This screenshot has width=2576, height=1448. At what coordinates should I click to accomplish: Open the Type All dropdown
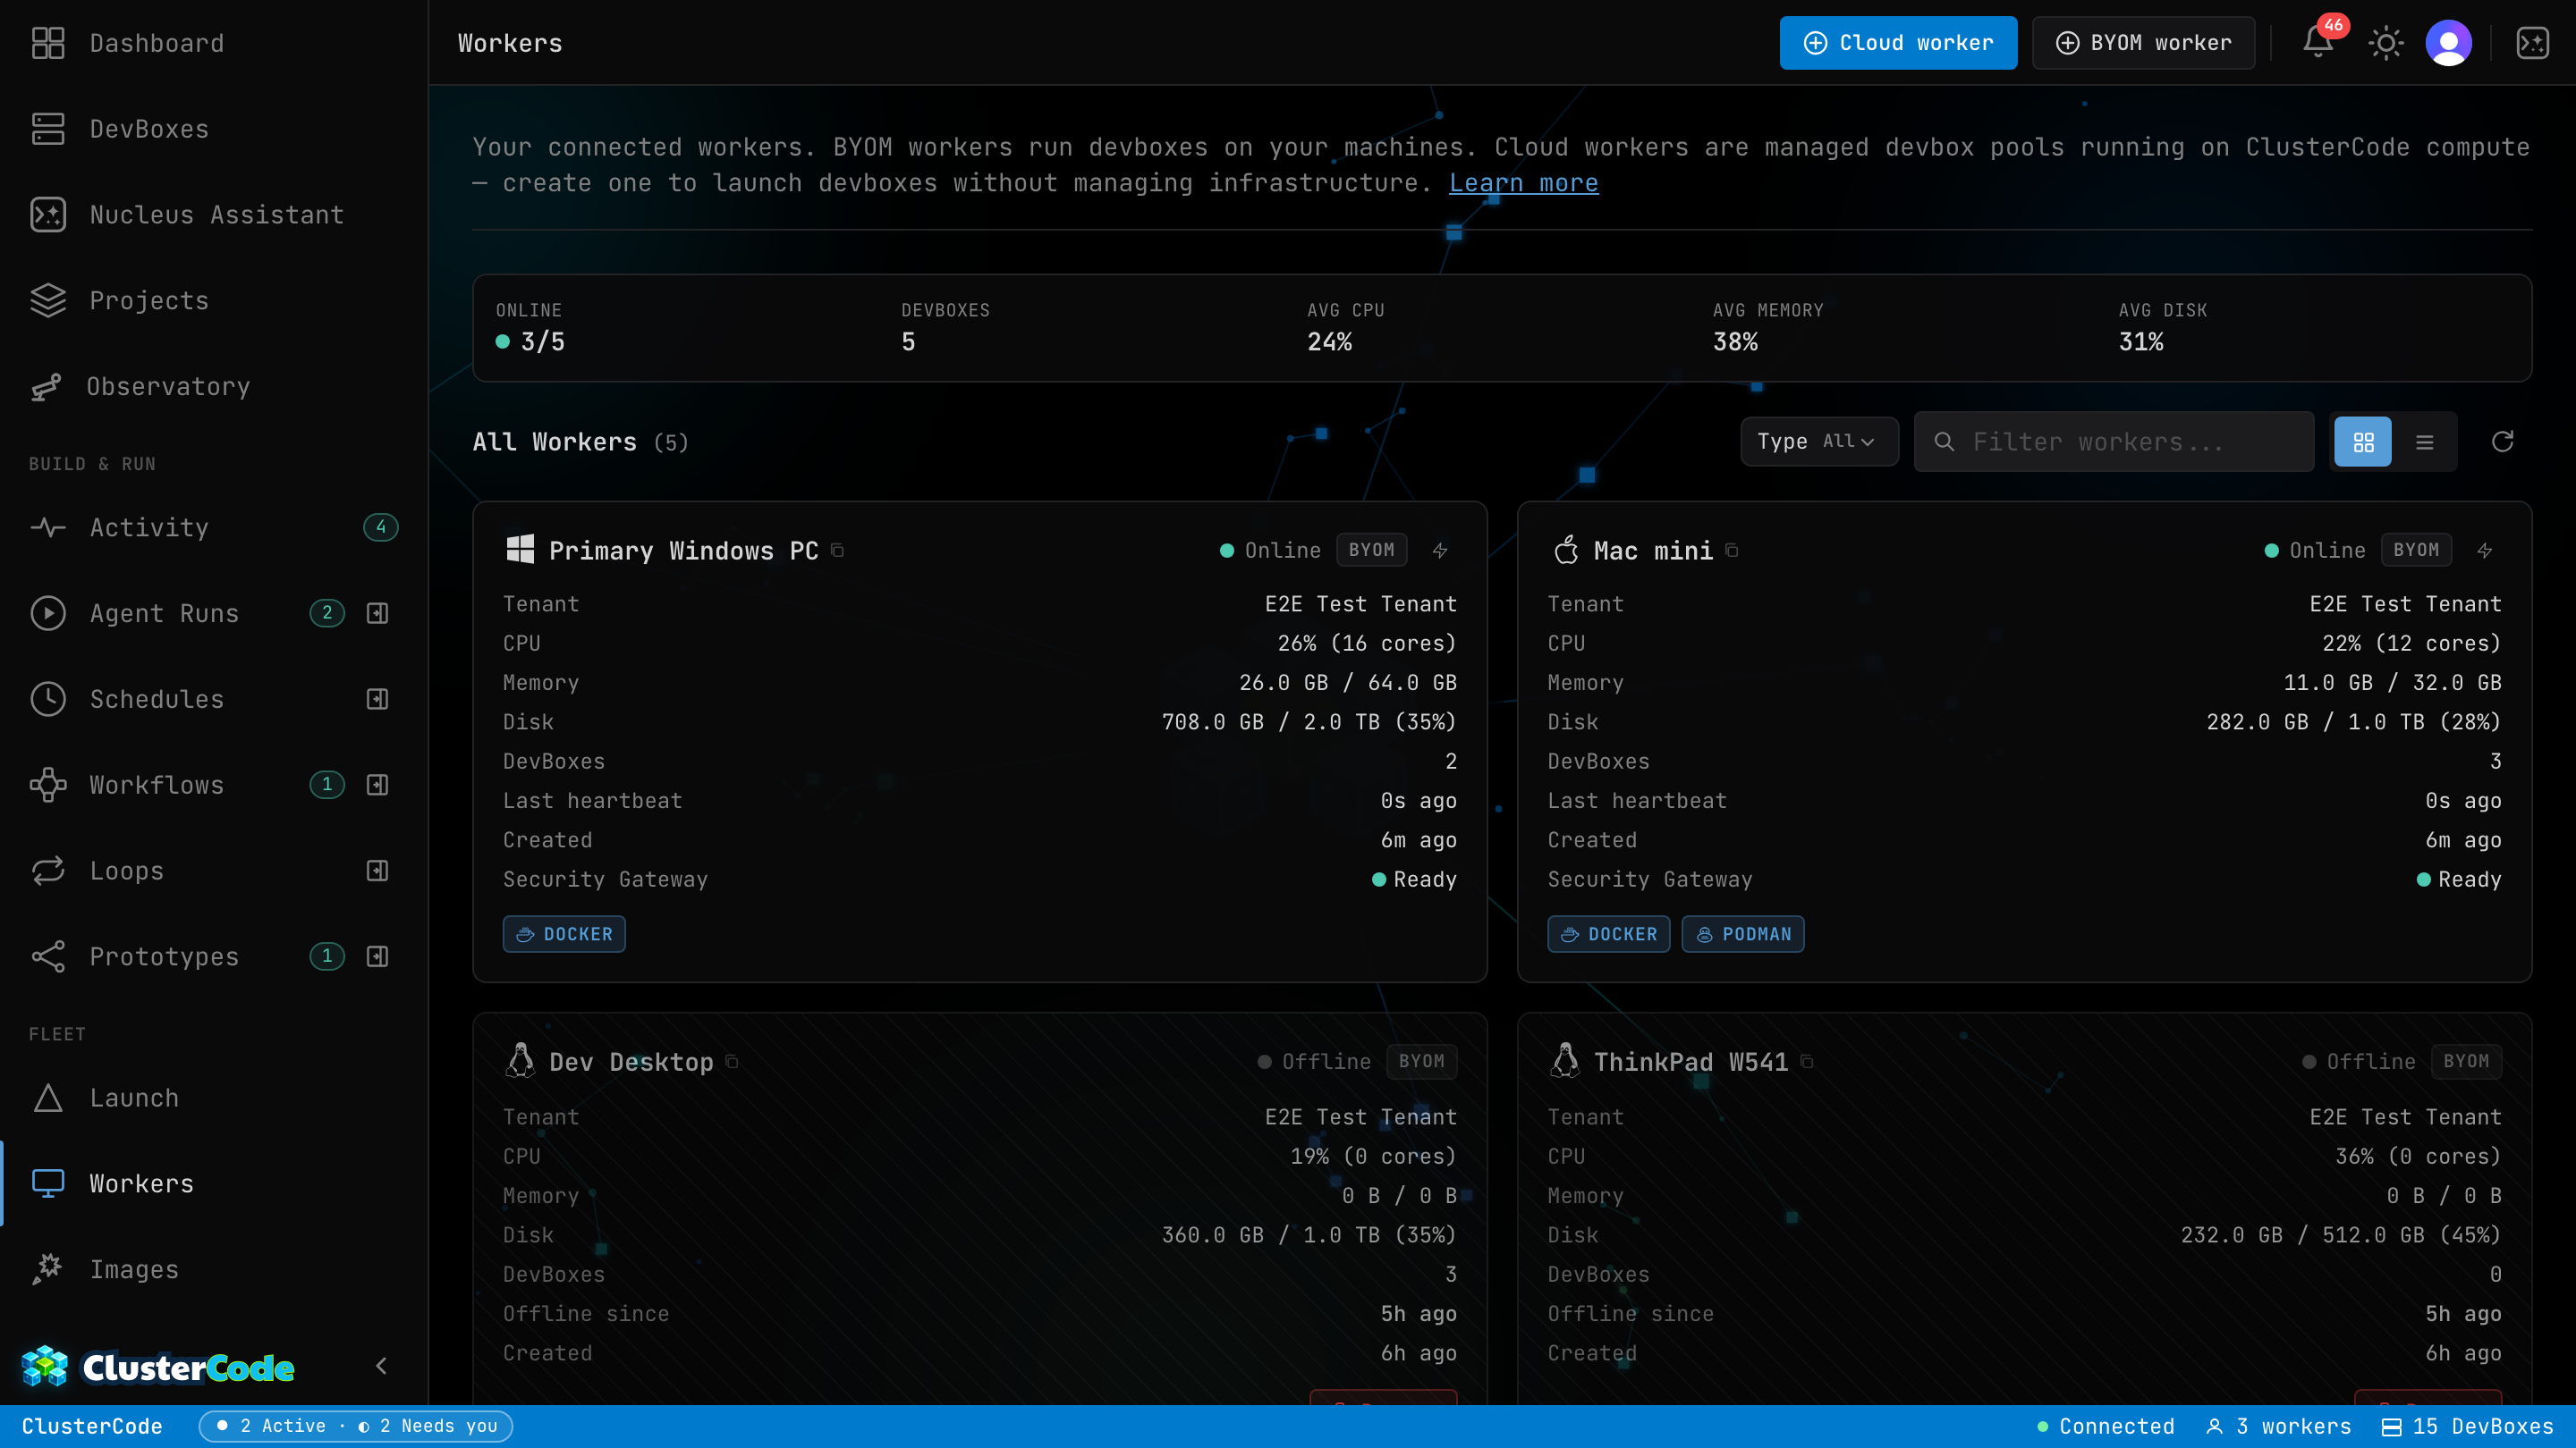click(1819, 442)
